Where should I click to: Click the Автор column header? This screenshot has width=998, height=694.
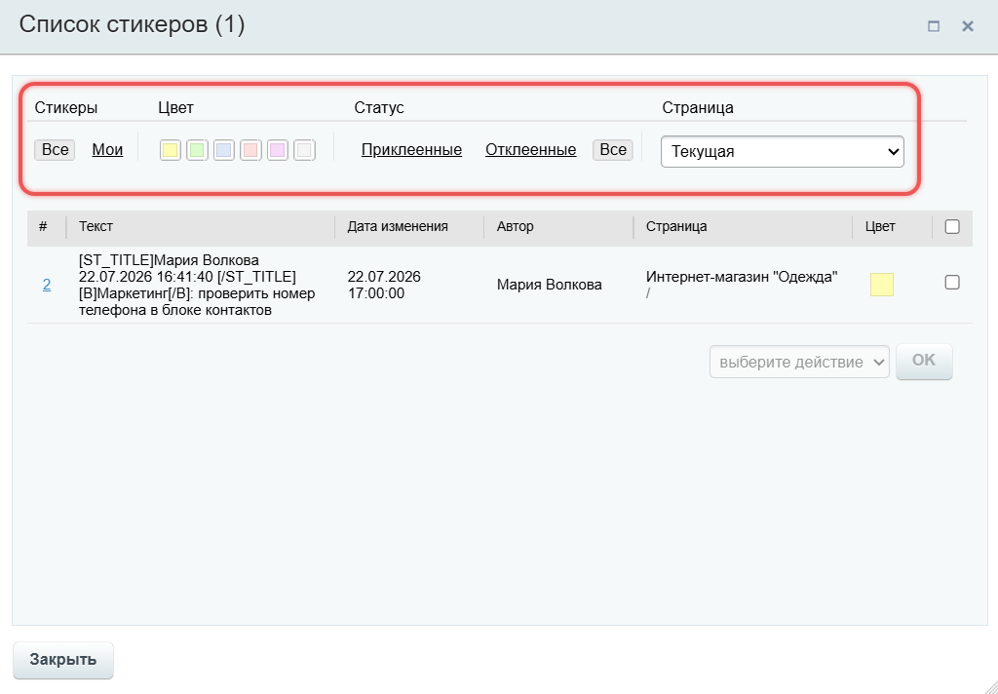[516, 227]
